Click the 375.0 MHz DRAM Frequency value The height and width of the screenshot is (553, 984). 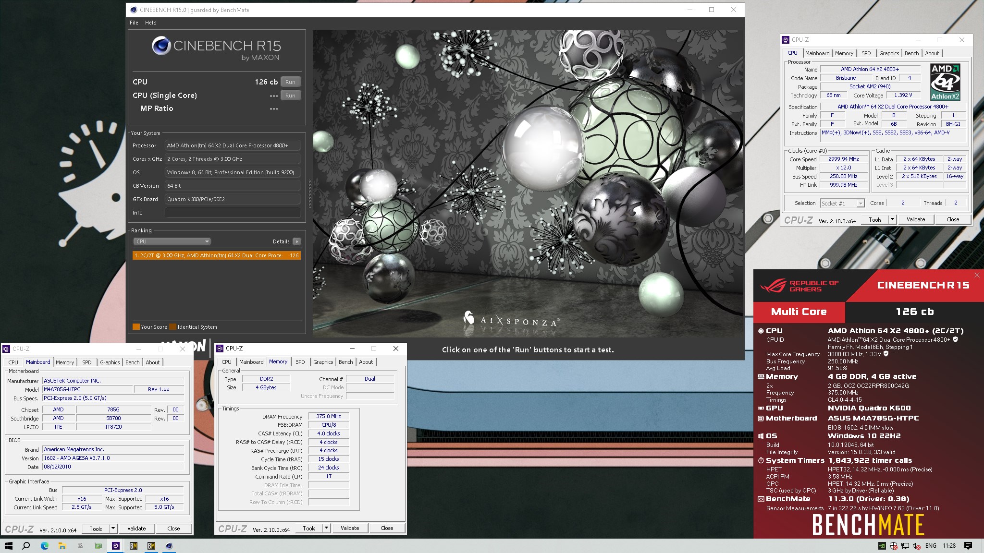tap(329, 416)
